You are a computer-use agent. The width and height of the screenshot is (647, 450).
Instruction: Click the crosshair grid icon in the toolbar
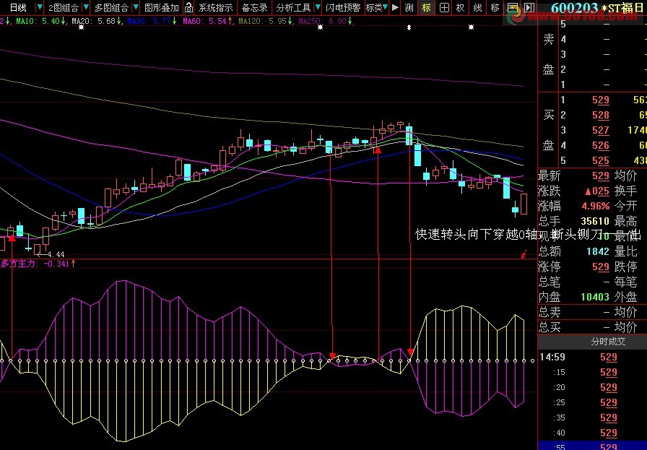[444, 7]
